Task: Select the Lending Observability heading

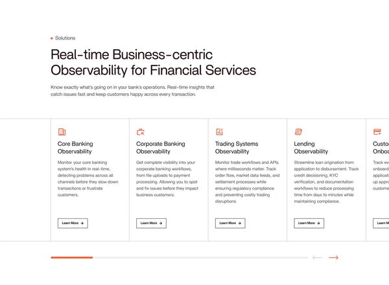Action: pos(311,148)
